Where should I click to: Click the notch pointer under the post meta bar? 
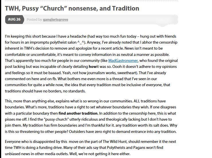(163, 25)
